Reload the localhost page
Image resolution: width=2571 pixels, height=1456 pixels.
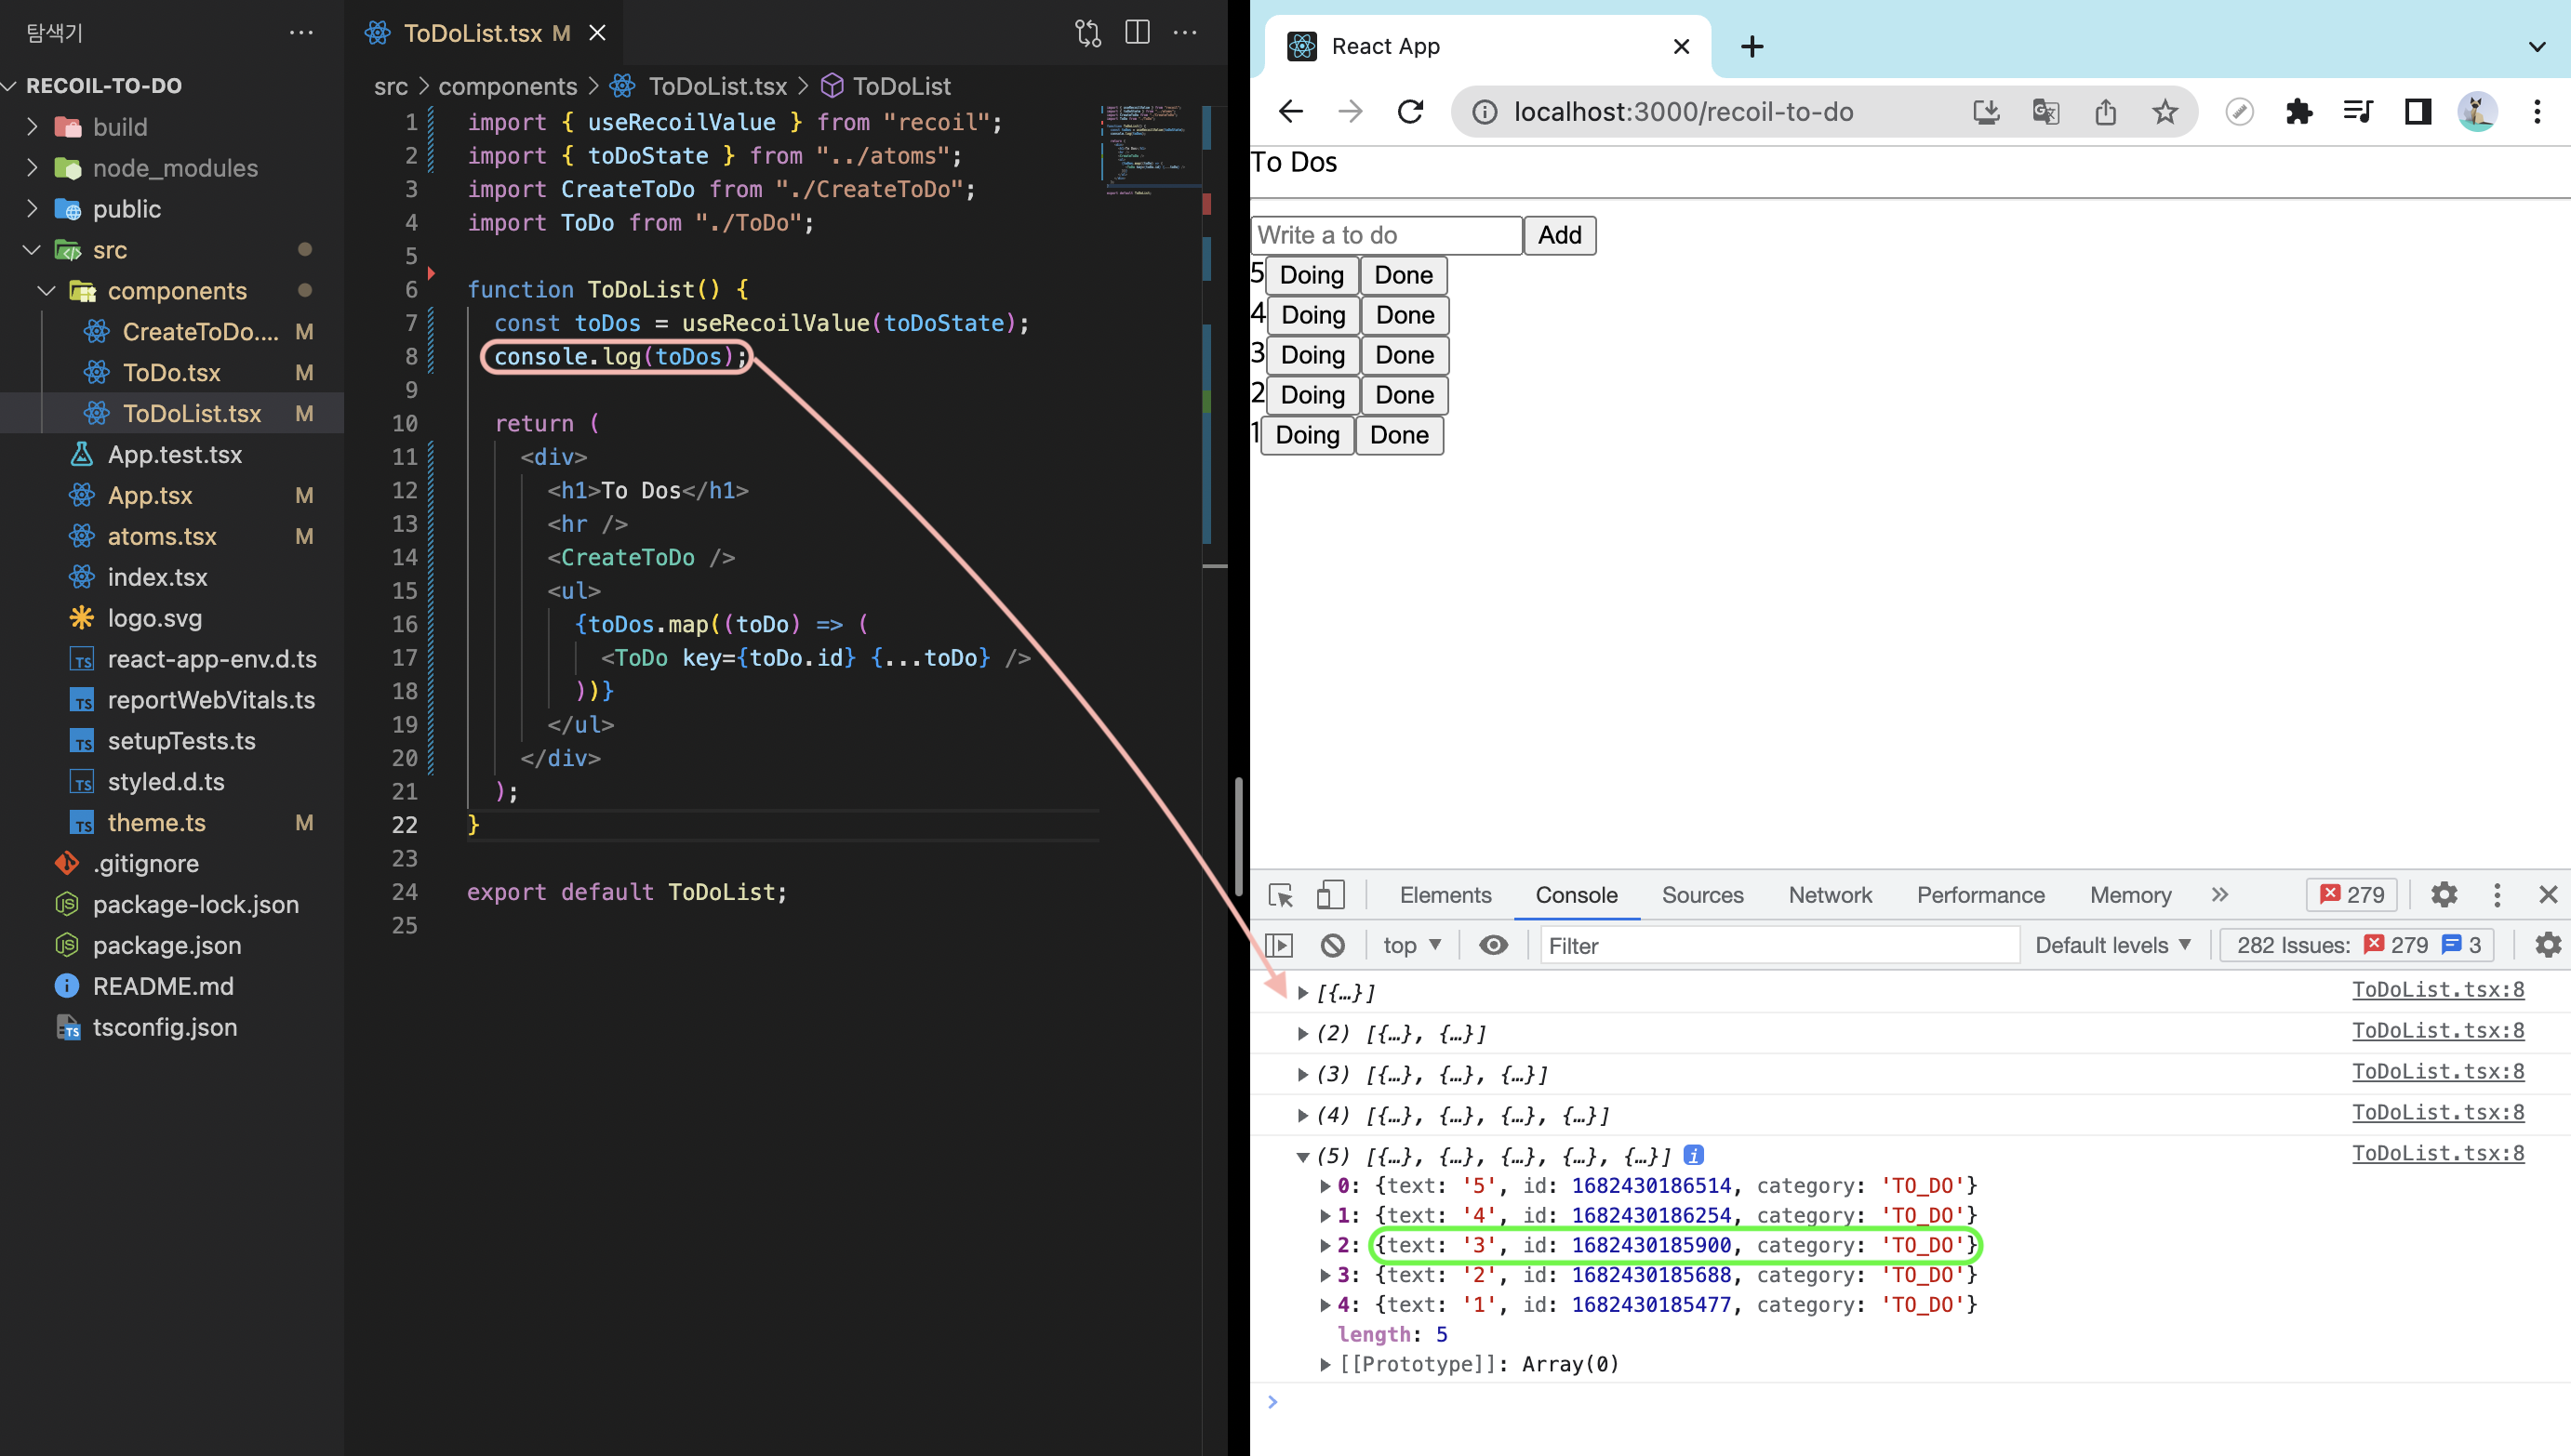coord(1410,112)
